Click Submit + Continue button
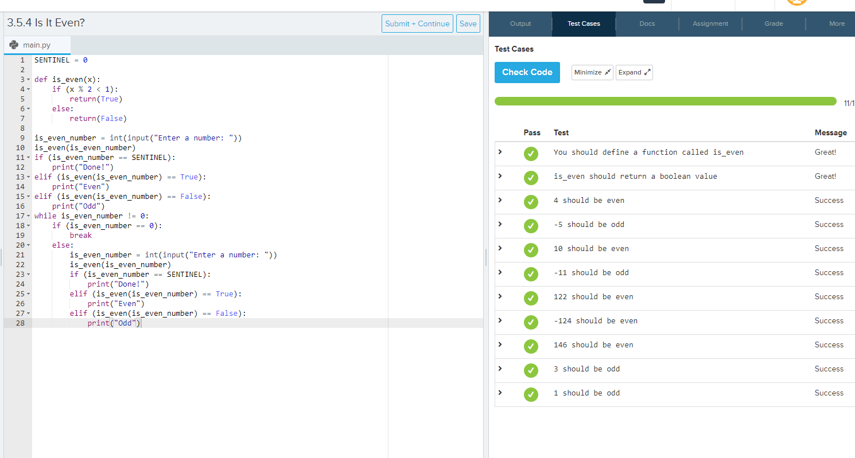 417,24
